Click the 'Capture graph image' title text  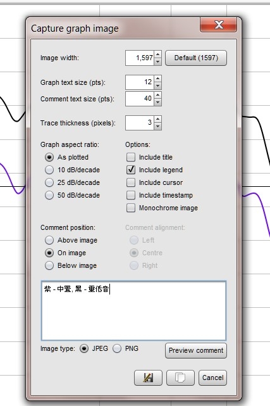pyautogui.click(x=75, y=29)
